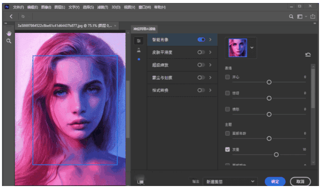Click the settings panel scrollbar up arrow

tap(313, 67)
